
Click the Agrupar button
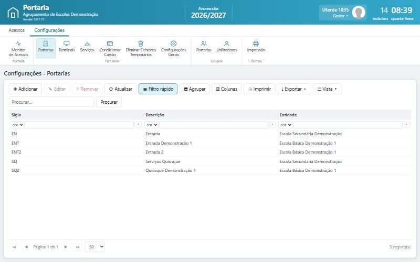(x=195, y=89)
